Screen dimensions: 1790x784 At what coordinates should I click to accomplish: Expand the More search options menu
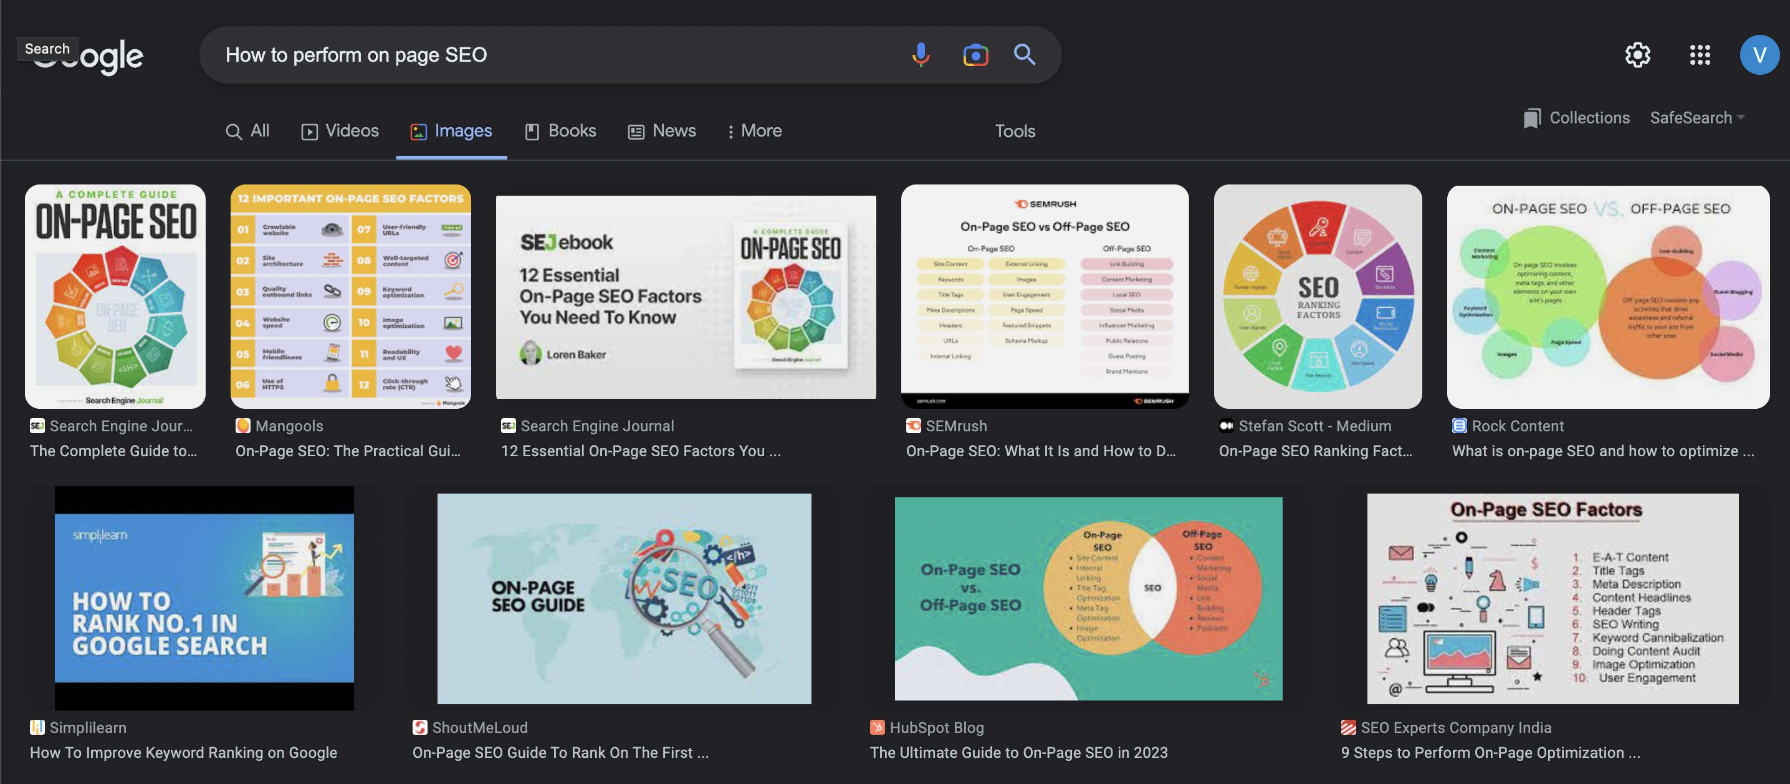click(x=754, y=131)
